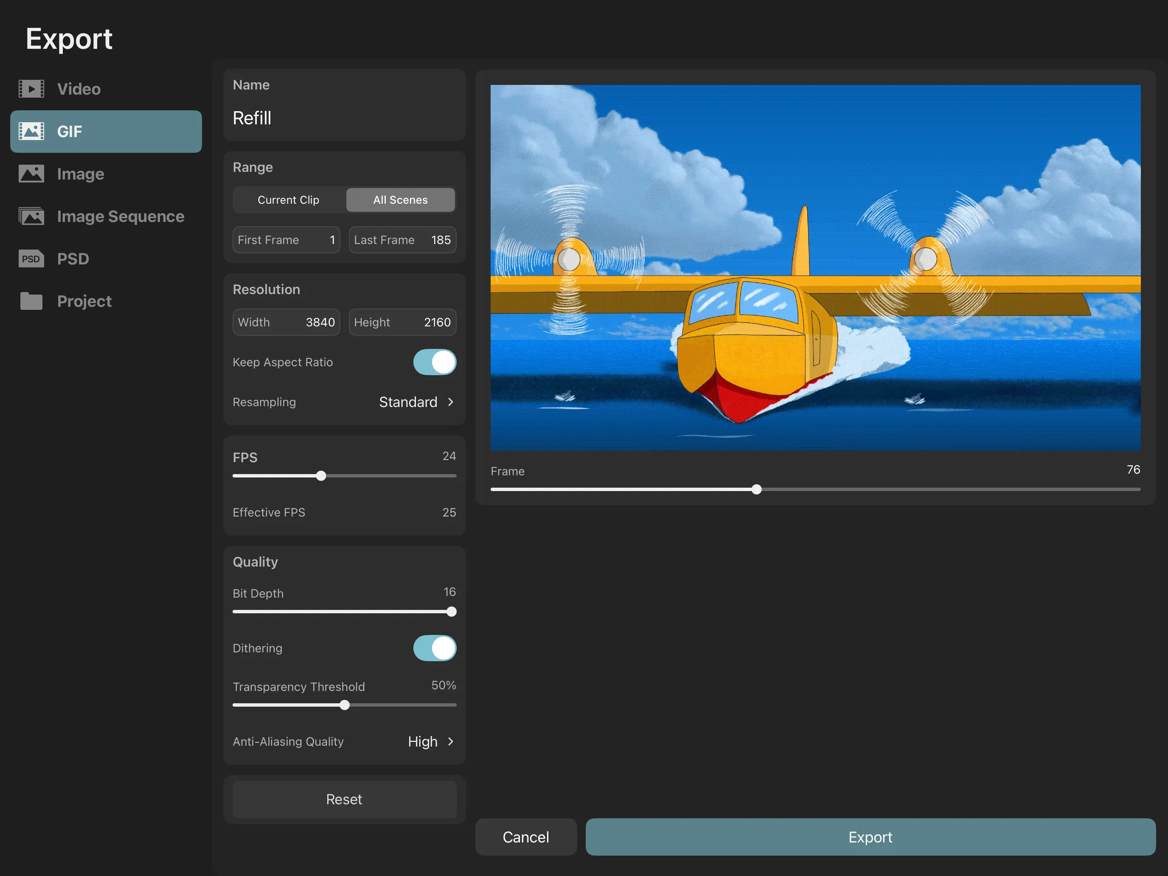This screenshot has width=1168, height=876.
Task: Click the Video filmstrip icon in sidebar
Action: point(31,89)
